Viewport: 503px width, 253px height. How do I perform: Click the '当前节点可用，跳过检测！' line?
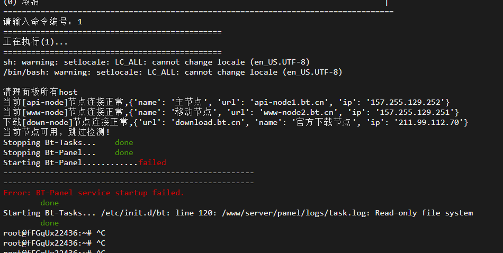[57, 132]
